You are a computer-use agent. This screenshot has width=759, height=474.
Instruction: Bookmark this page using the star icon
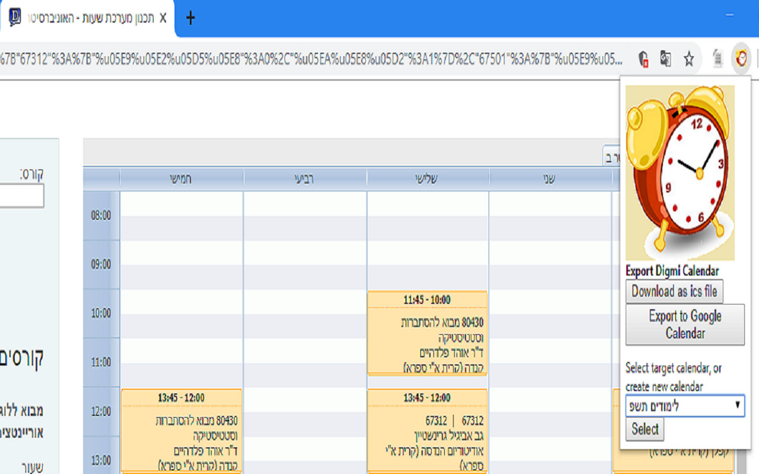coord(689,59)
